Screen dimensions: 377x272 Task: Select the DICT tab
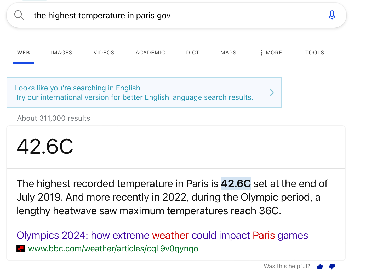point(193,53)
